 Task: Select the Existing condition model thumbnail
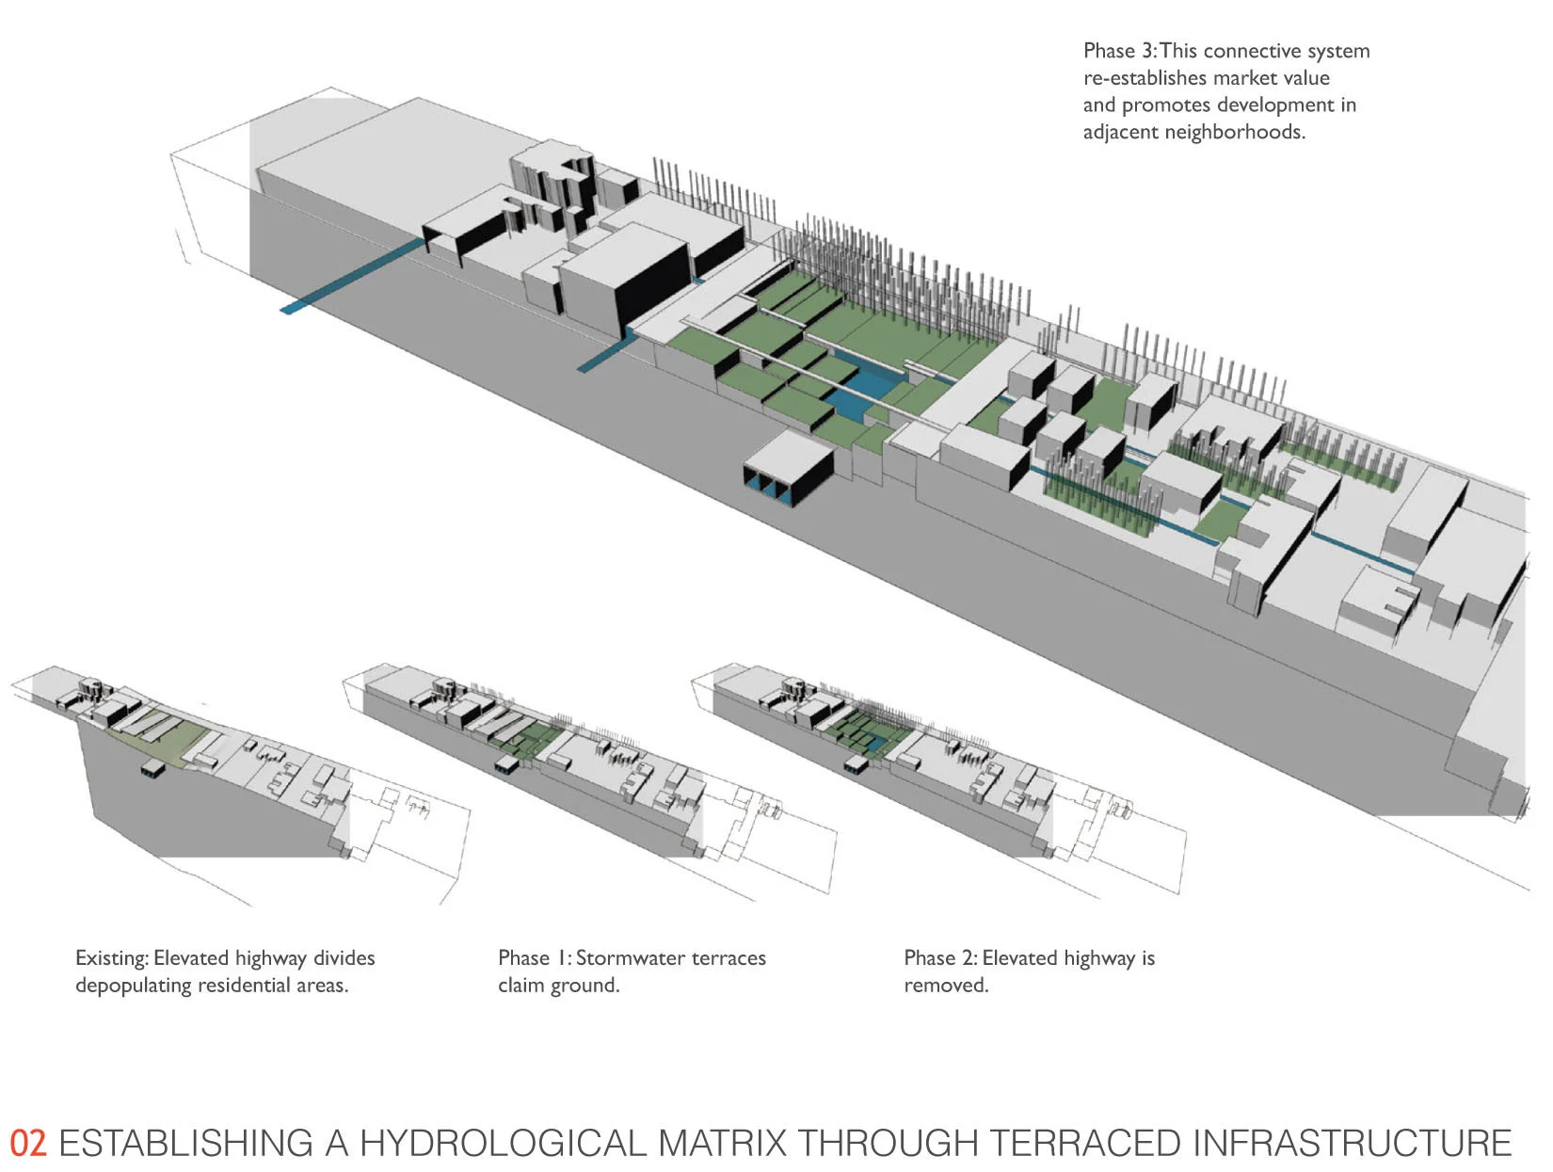click(240, 786)
